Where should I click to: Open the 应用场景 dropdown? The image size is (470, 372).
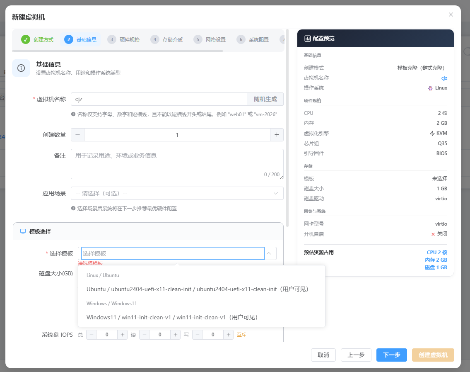coord(177,193)
